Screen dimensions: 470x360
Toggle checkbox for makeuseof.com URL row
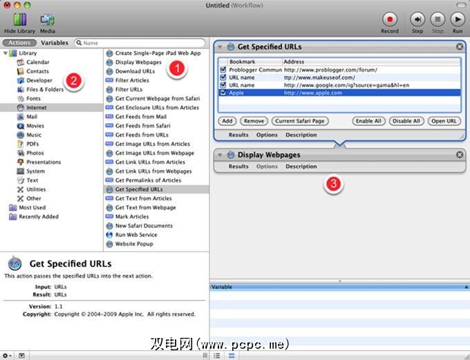coord(223,77)
